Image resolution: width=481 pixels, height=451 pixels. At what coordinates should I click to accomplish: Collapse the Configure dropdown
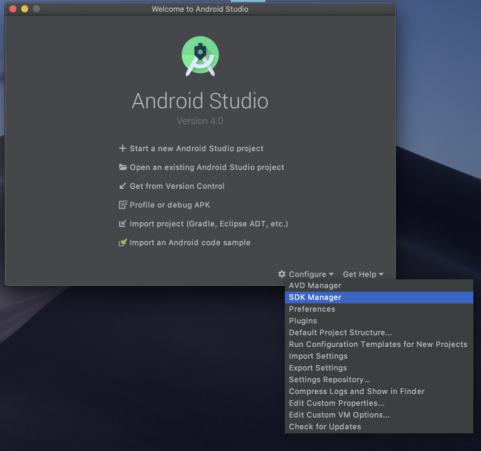pyautogui.click(x=311, y=274)
